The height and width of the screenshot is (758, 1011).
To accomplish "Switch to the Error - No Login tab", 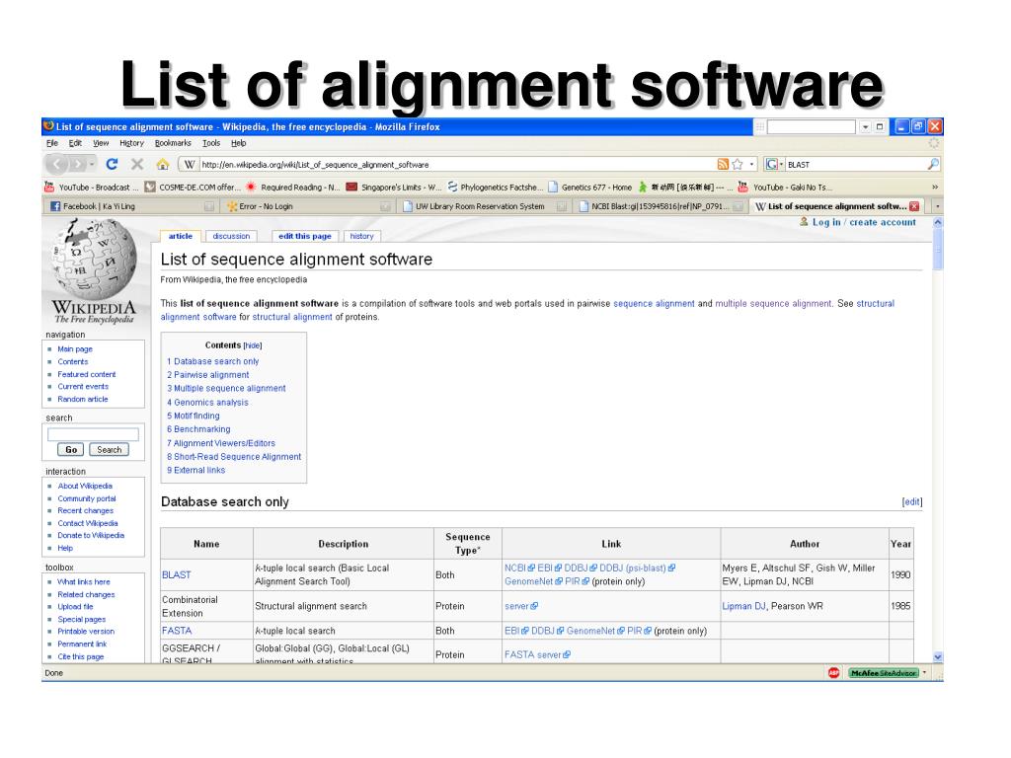I will point(308,206).
